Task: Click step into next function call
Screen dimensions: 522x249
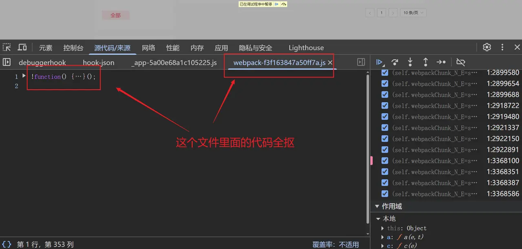Action: (x=410, y=62)
